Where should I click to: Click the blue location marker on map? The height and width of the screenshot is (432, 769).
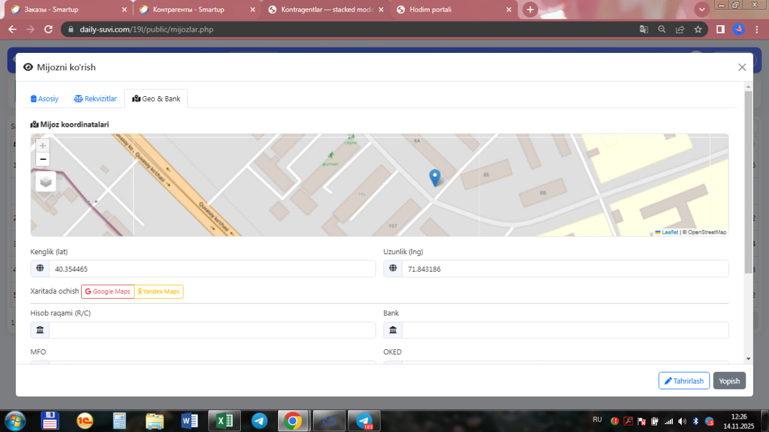(x=434, y=177)
